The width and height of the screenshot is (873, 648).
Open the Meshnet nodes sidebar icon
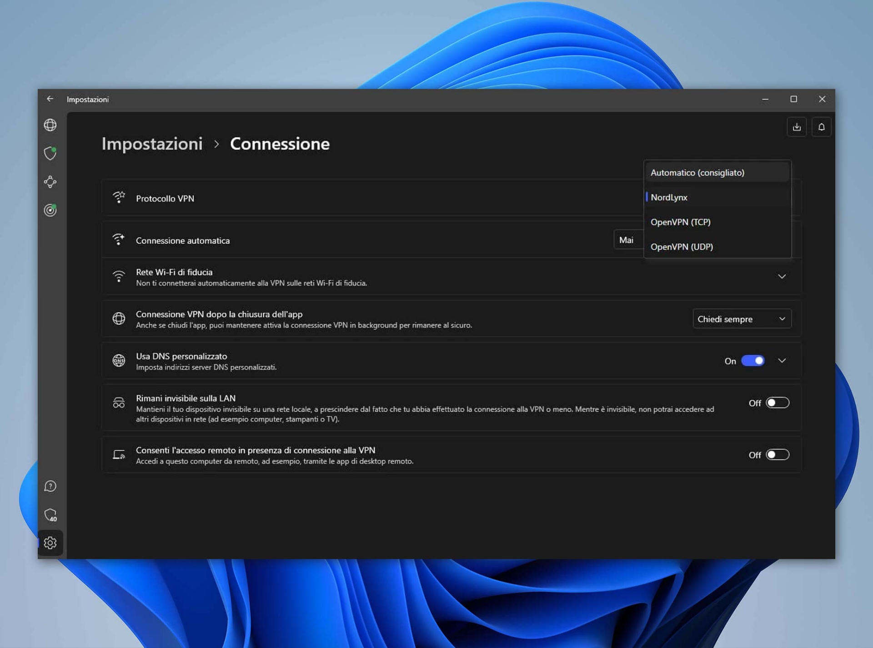pyautogui.click(x=50, y=182)
